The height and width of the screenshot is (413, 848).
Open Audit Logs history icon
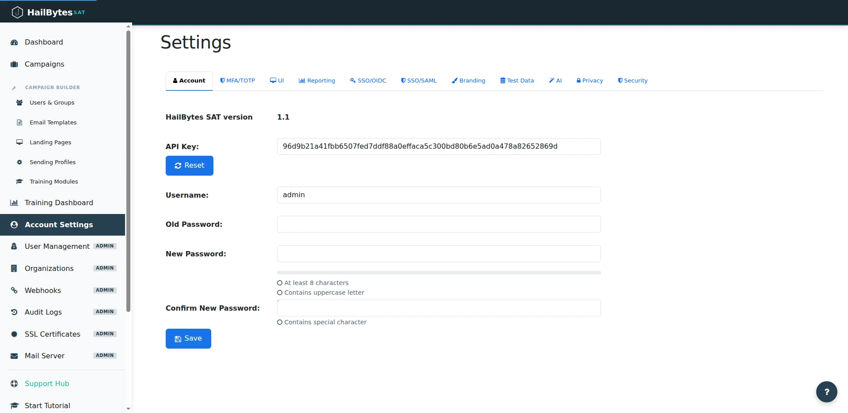pos(13,312)
